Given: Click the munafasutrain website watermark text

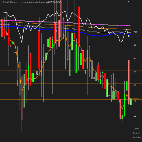Looking at the screenshot, I should click(36, 2).
